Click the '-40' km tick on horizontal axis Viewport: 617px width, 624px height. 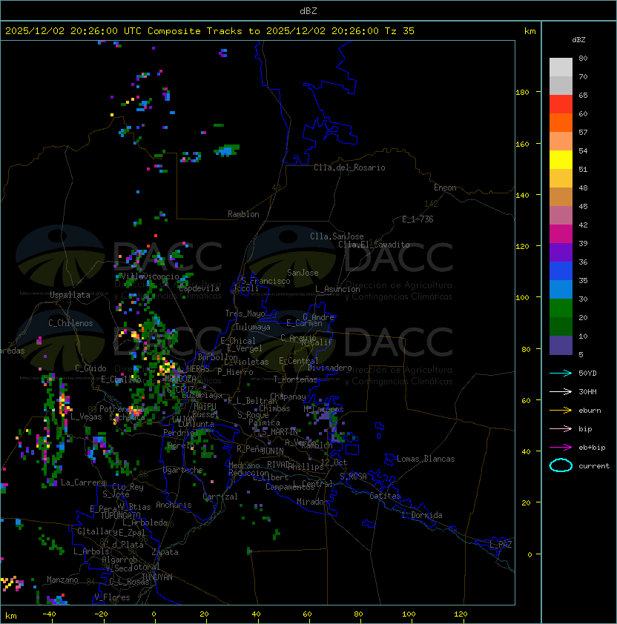49,614
